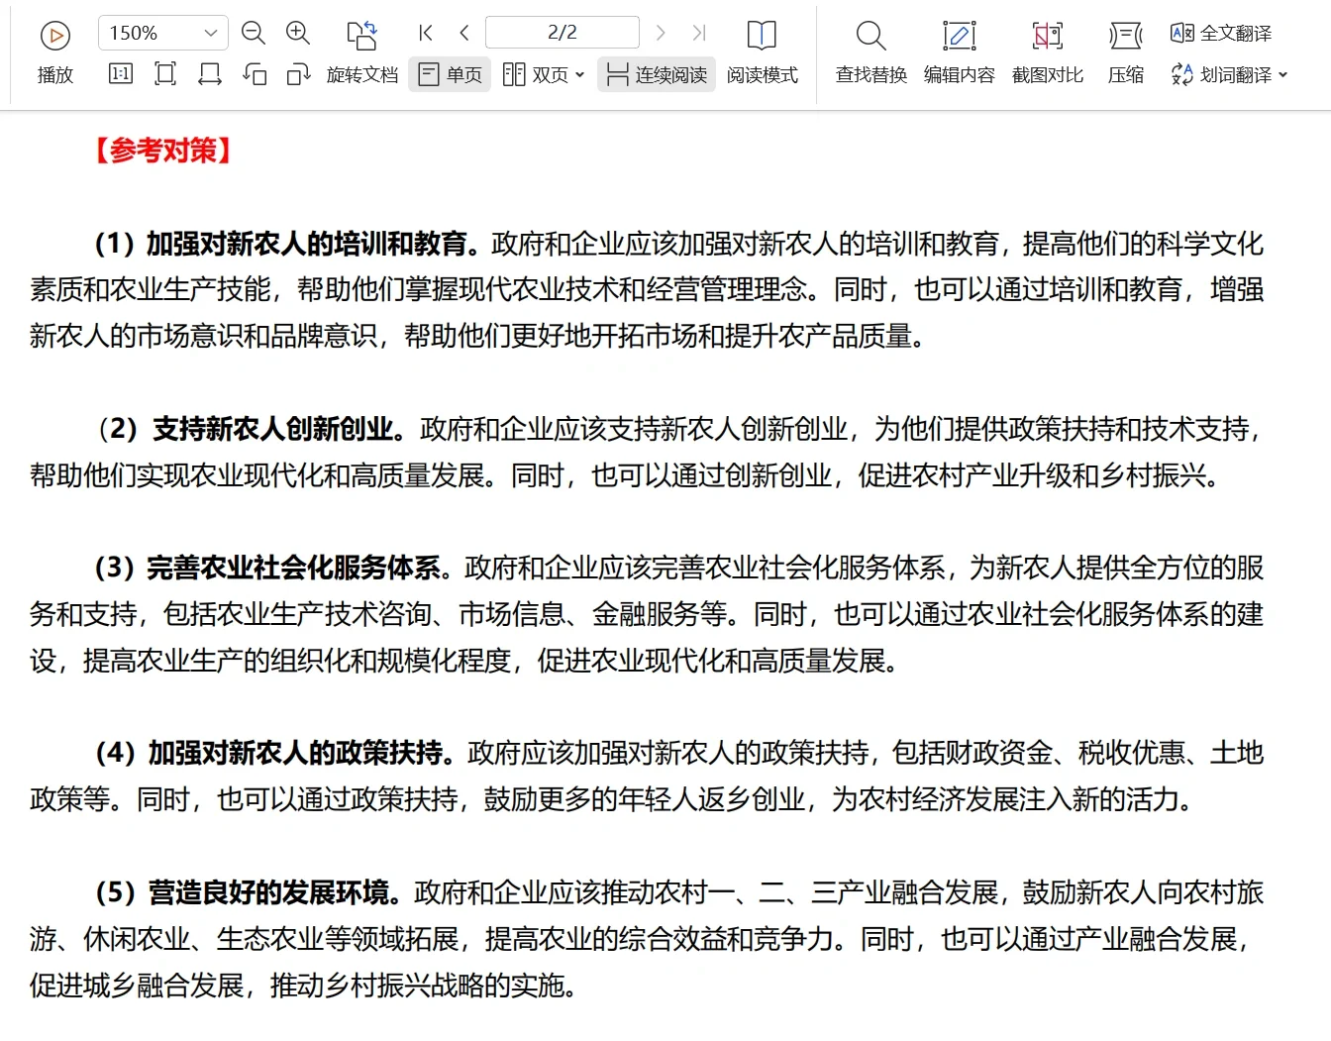
Task: Open the 编辑内容 content editing tool
Action: click(x=958, y=45)
